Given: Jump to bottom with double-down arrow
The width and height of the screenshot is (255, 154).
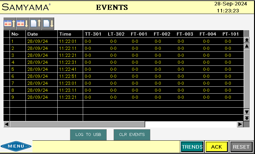Looking at the screenshot, I should click(x=246, y=118).
